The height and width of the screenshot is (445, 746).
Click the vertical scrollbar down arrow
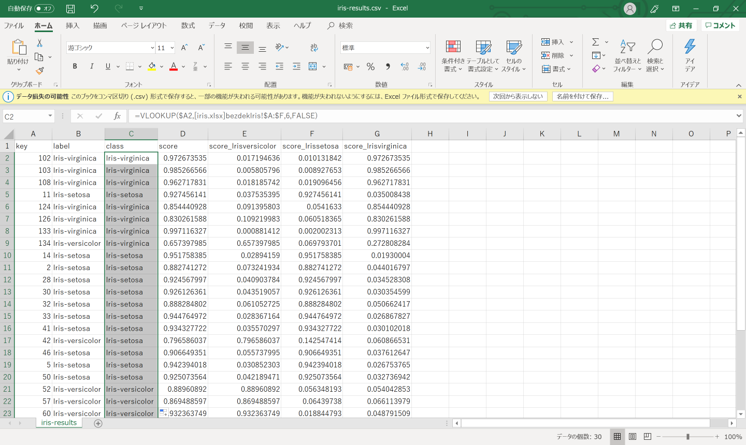(741, 414)
